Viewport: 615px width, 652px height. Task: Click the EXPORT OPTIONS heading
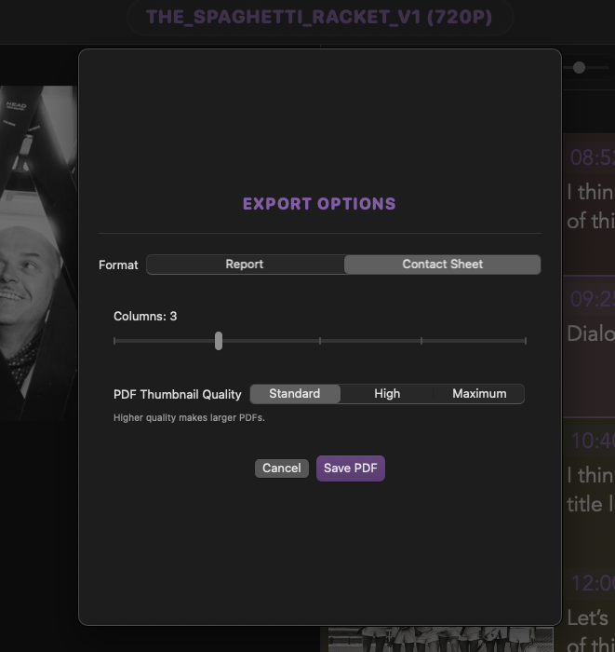319,204
